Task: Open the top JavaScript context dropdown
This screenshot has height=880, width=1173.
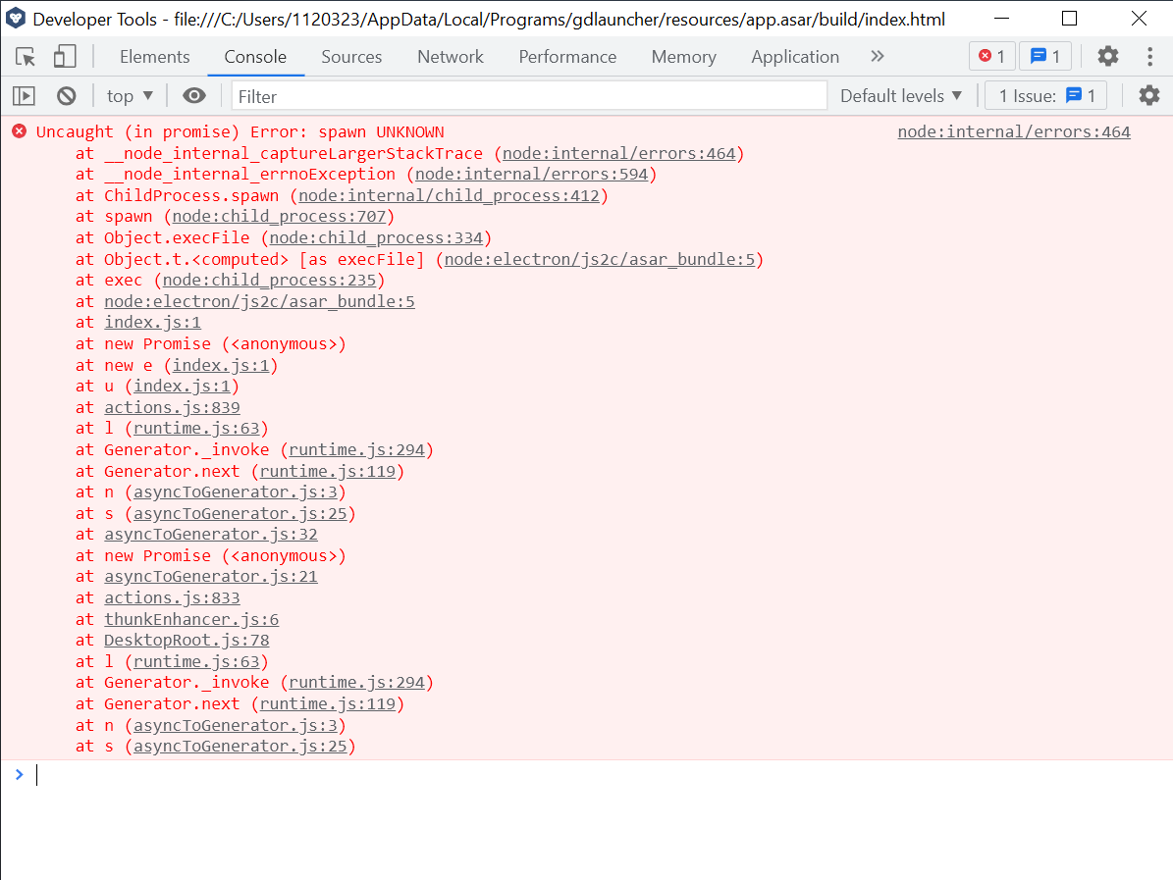Action: [x=130, y=96]
